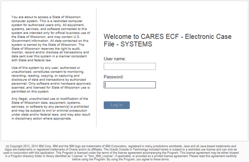Click the "Any illegal, unauthorized use" paragraph
249x162 pixels.
pyautogui.click(x=50, y=109)
